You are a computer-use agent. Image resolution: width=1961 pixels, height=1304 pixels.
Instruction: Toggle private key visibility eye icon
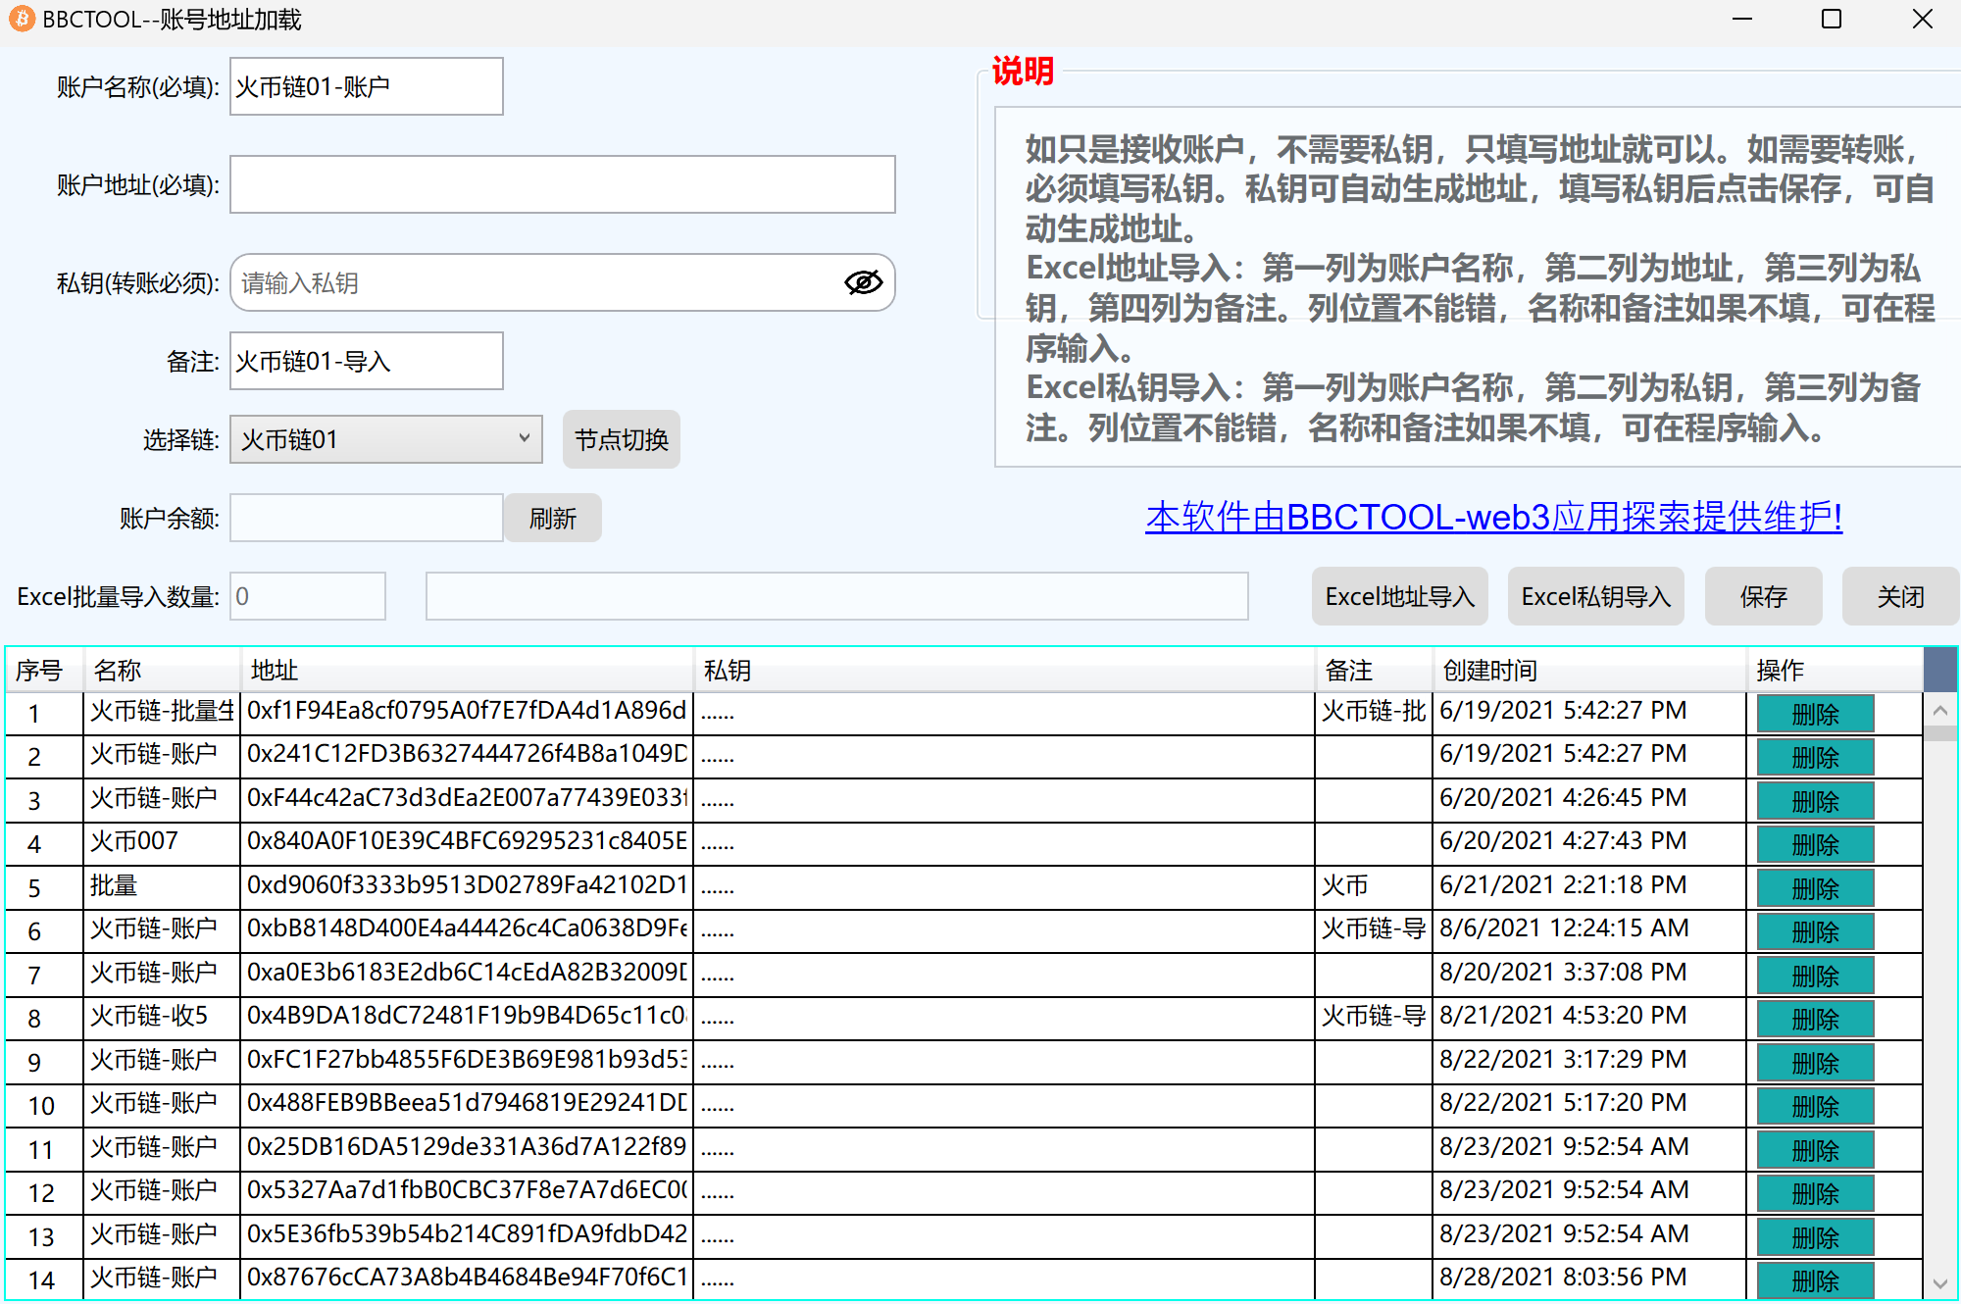pyautogui.click(x=863, y=282)
